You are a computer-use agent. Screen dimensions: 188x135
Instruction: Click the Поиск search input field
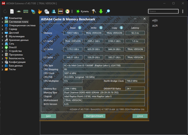pyautogui.click(x=162, y=11)
